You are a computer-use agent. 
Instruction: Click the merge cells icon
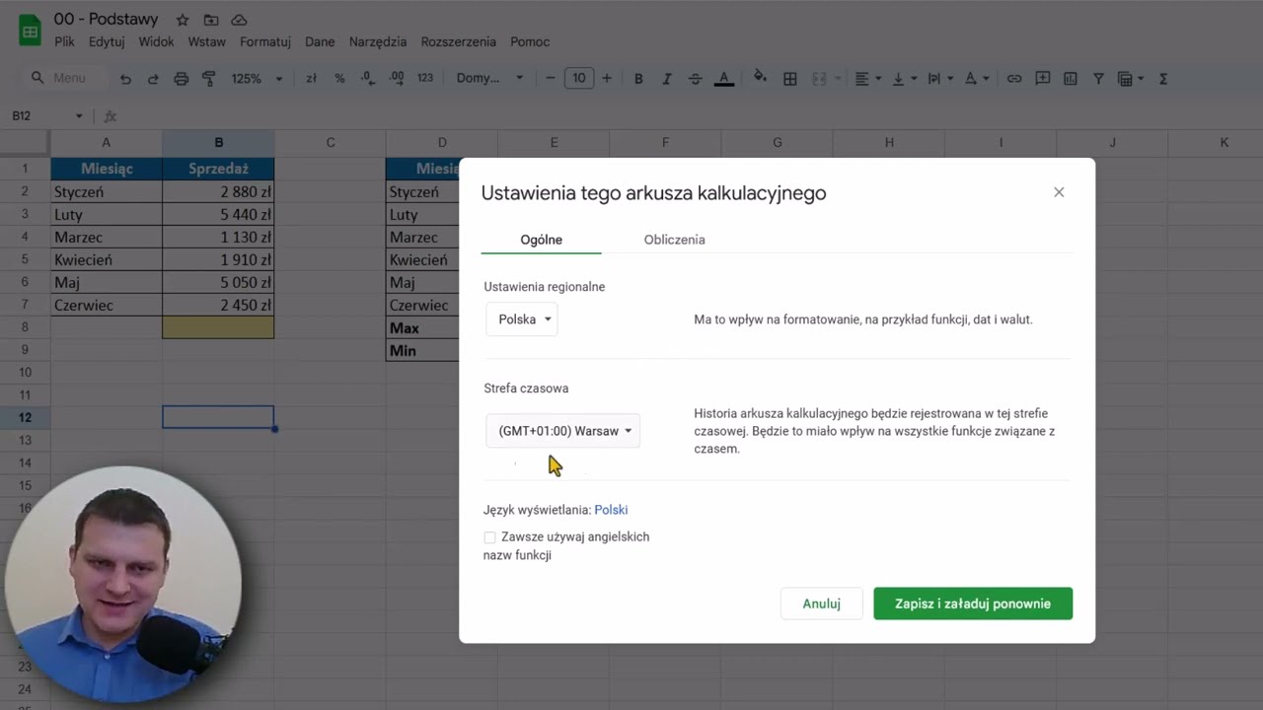818,79
